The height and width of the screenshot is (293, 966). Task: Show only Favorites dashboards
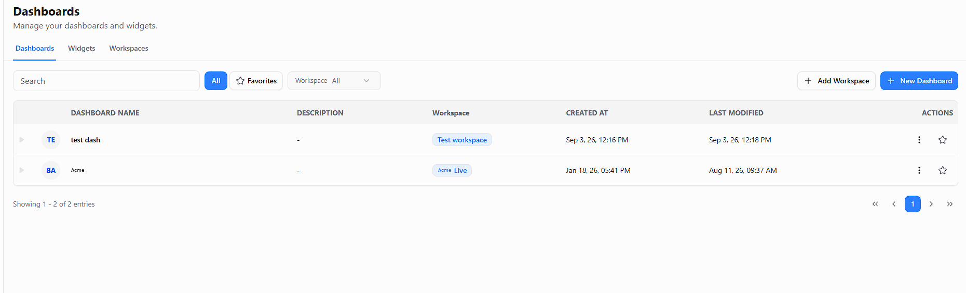[x=256, y=81]
